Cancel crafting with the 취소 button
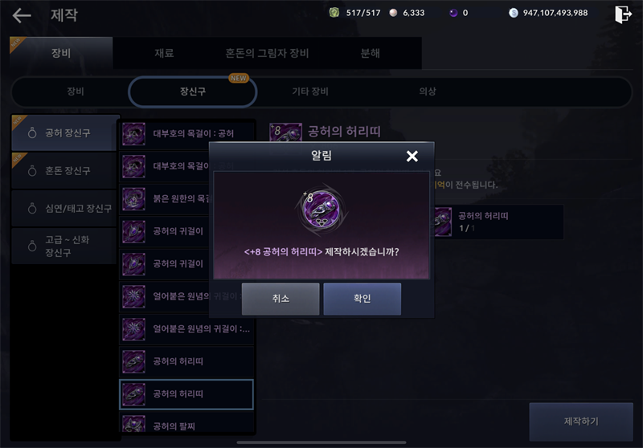 [281, 299]
